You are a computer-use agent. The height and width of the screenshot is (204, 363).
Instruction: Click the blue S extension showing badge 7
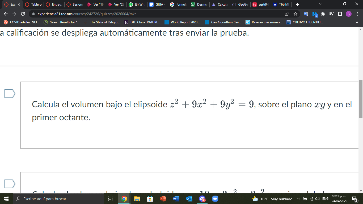[315, 13]
